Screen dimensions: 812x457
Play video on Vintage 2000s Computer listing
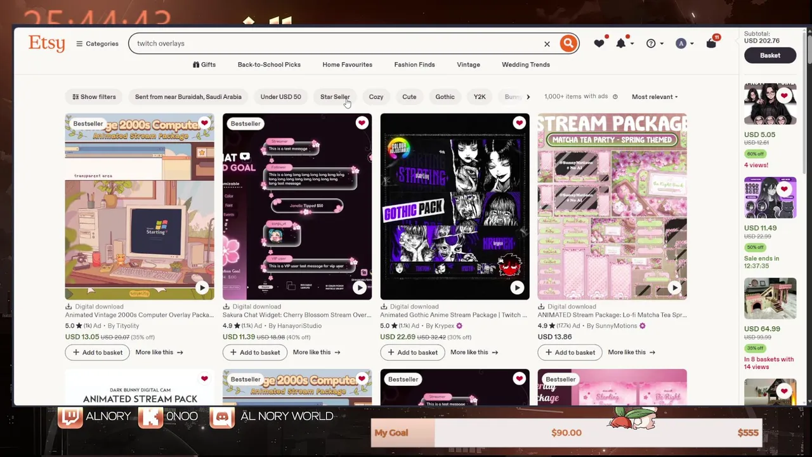coord(202,288)
